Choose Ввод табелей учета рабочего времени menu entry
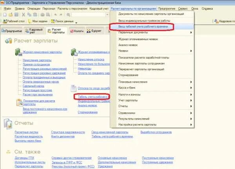 point(143,27)
